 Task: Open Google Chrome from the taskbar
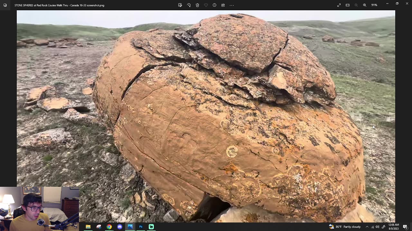coord(109,227)
